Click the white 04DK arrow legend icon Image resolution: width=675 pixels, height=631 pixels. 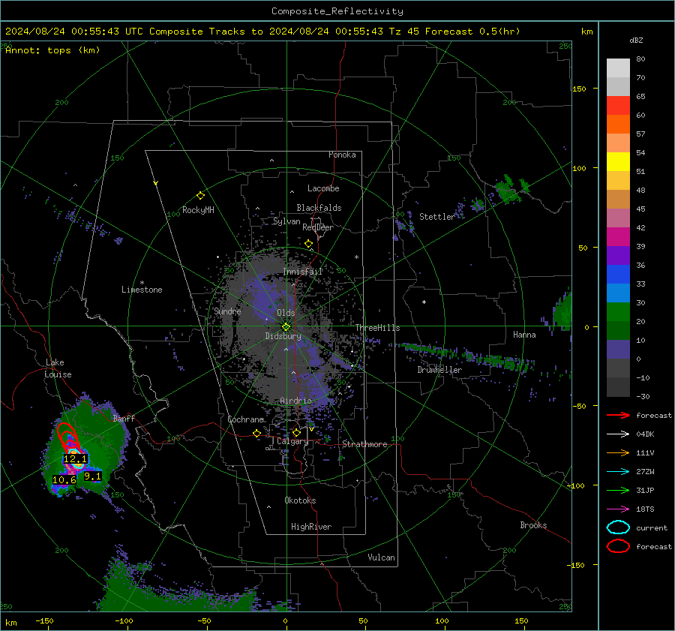[618, 434]
